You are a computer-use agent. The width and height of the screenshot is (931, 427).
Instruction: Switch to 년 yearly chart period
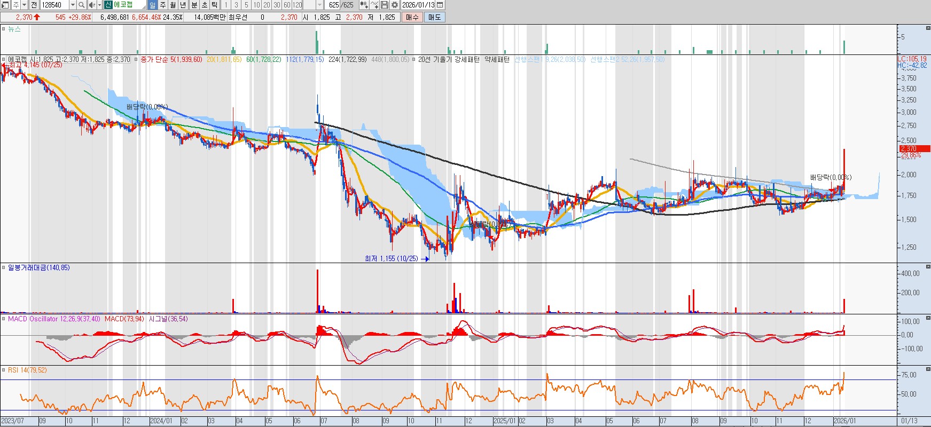[x=183, y=5]
